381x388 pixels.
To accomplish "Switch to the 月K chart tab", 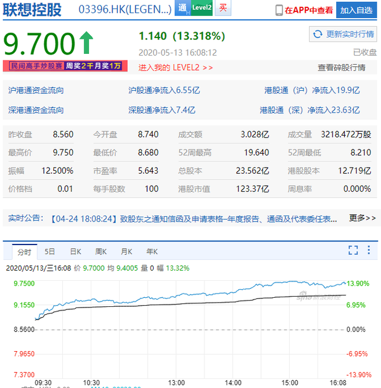I will coord(126,252).
